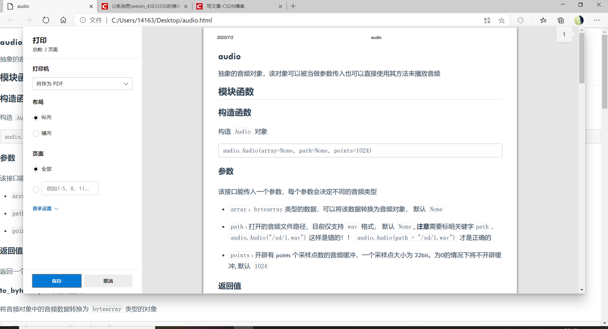Image resolution: width=608 pixels, height=329 pixels.
Task: Click the browser back arrow
Action: pyautogui.click(x=11, y=20)
